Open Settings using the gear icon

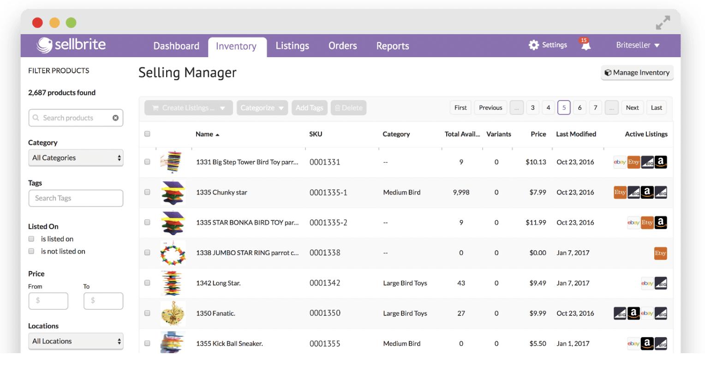point(534,45)
